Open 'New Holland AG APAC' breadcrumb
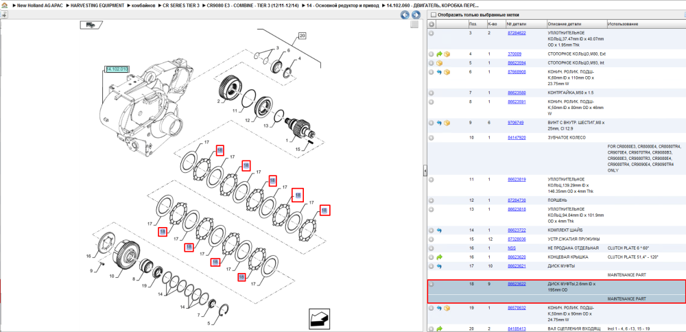This screenshot has width=686, height=332. click(x=41, y=6)
